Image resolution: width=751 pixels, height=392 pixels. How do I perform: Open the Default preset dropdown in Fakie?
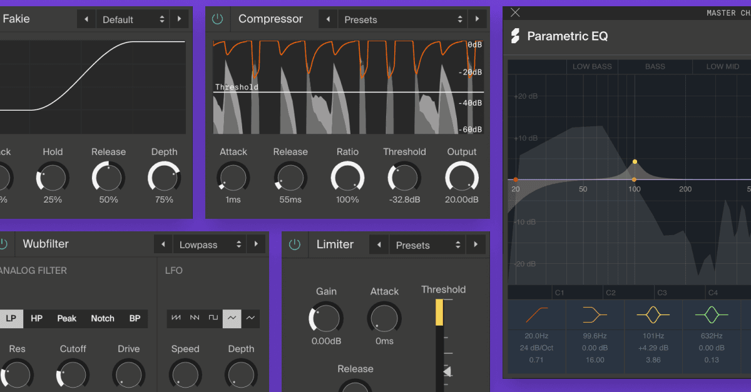point(132,19)
